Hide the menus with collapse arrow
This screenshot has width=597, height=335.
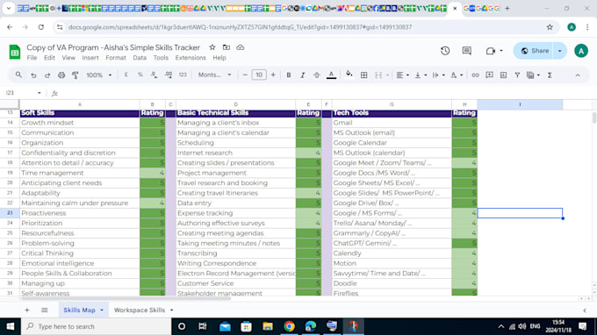pyautogui.click(x=578, y=75)
